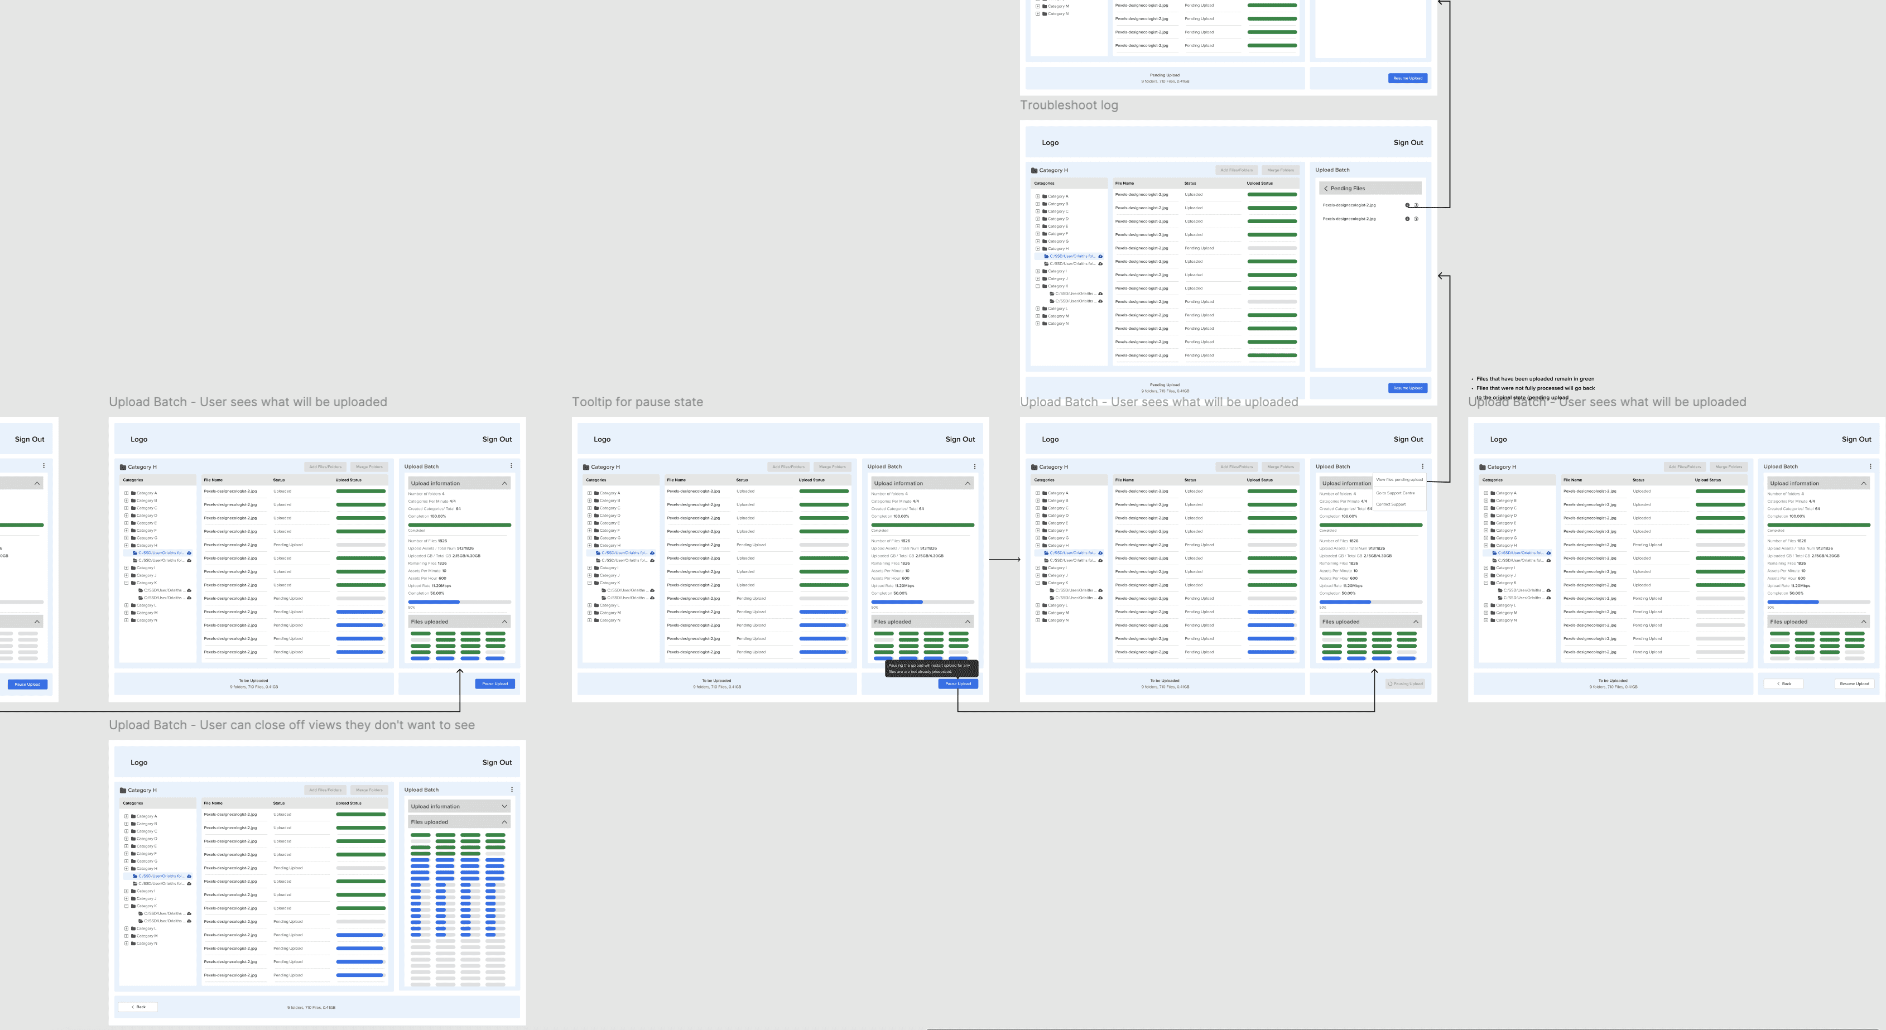The width and height of the screenshot is (1886, 1030).
Task: Select View files pending upload menu entry
Action: click(1399, 480)
